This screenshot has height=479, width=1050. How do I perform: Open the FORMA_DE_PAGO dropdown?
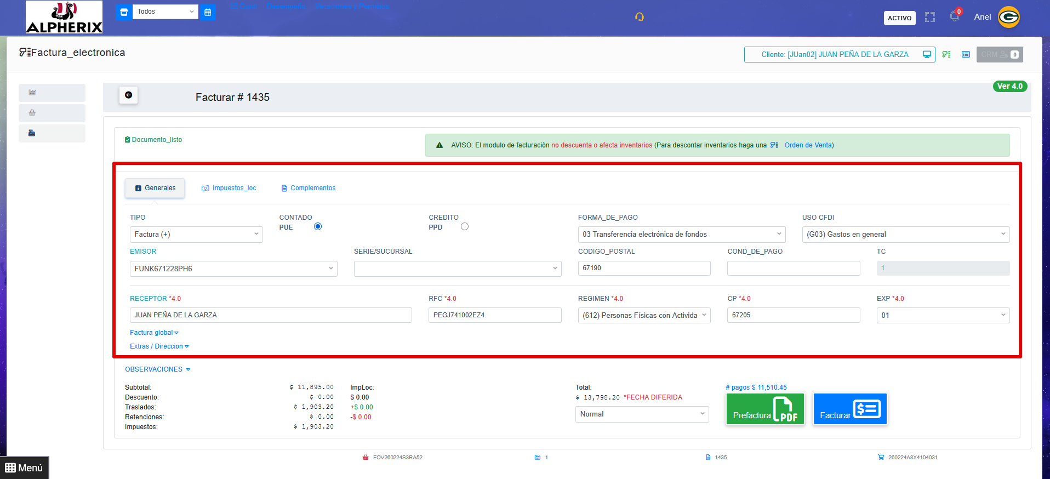(x=681, y=235)
